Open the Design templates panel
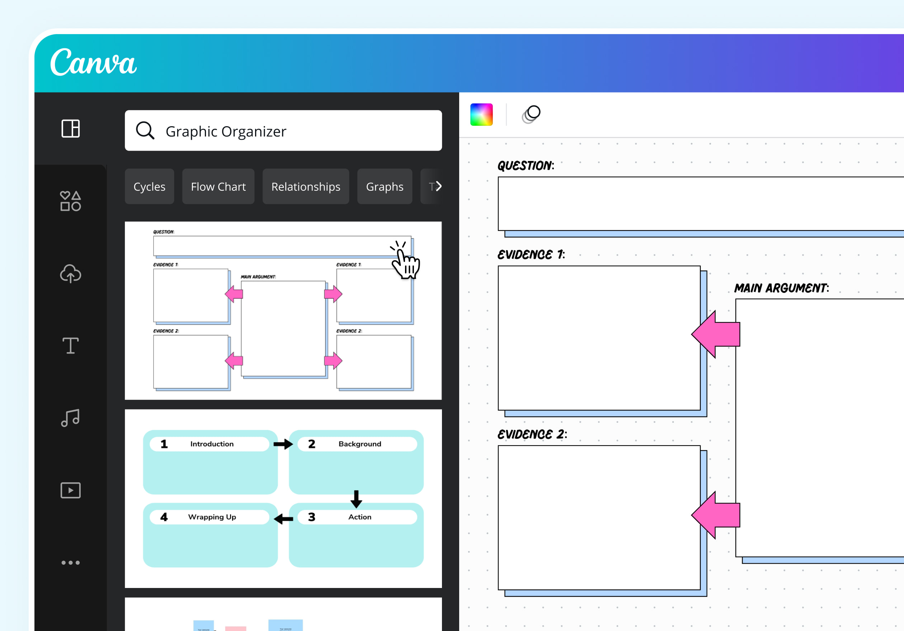This screenshot has width=904, height=631. [70, 128]
